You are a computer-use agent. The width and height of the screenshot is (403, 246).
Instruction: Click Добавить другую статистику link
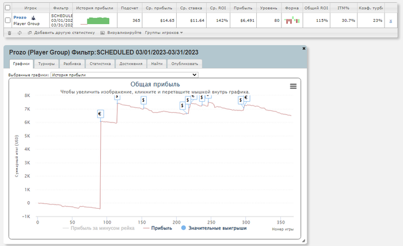64,33
